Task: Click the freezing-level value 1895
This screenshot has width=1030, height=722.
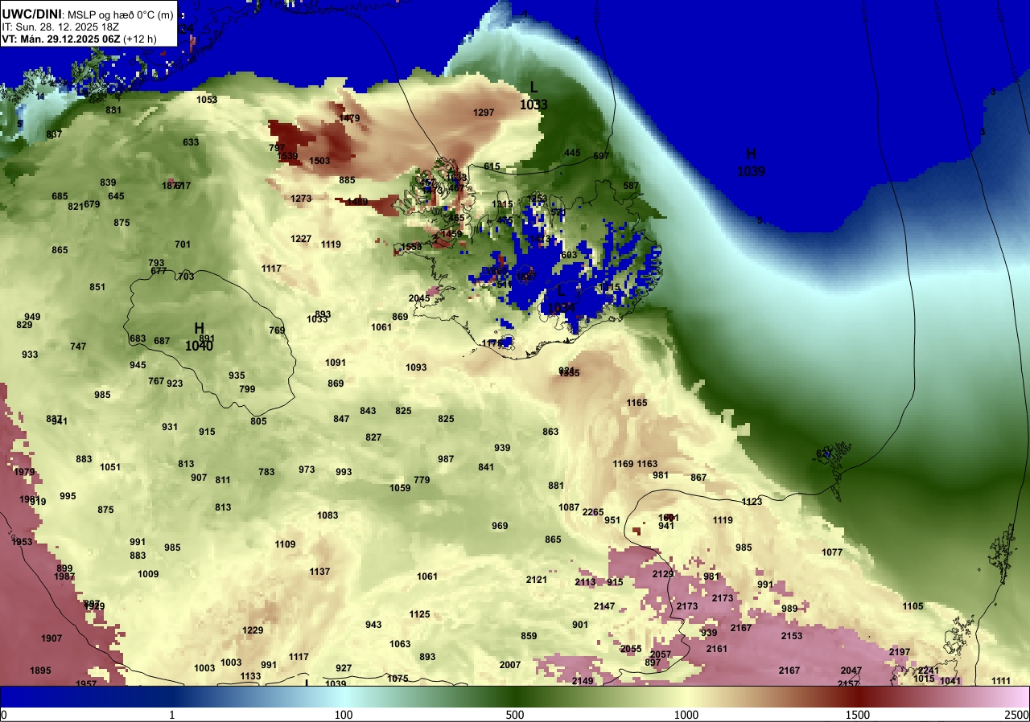Action: (x=40, y=671)
